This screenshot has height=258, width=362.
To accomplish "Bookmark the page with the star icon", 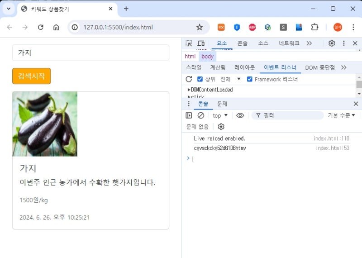I will (x=200, y=27).
